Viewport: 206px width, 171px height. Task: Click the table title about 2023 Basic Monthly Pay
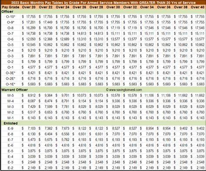click(103, 3)
